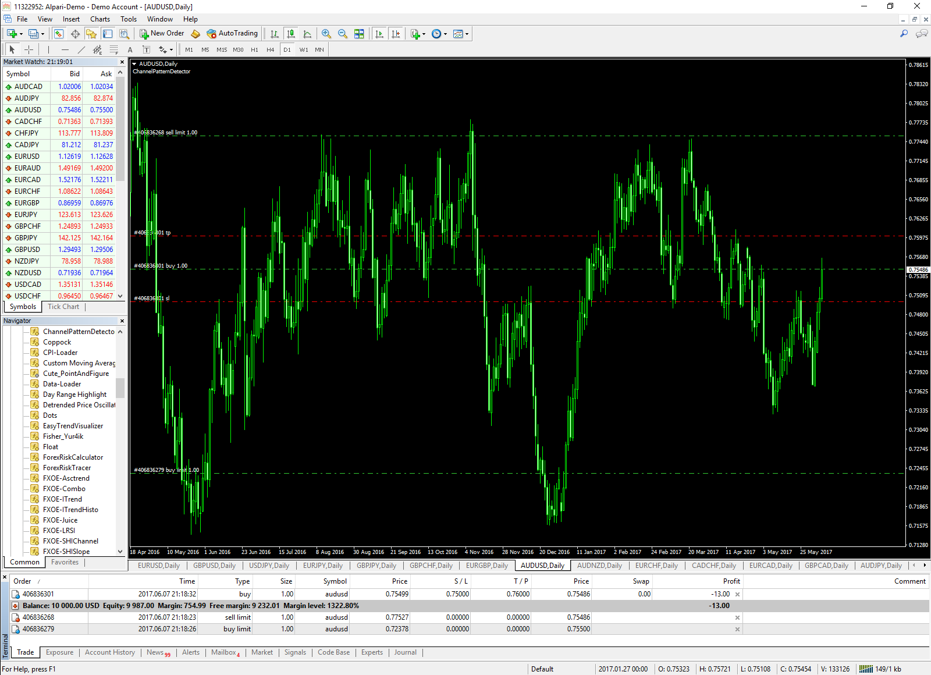Toggle the Terminal window icon
Screen dimensions: 931x675
pyautogui.click(x=108, y=34)
